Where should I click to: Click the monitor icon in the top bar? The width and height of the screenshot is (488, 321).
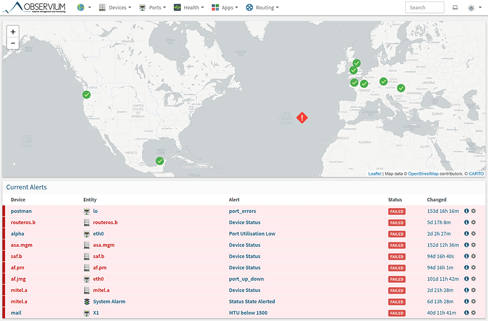pyautogui.click(x=455, y=8)
